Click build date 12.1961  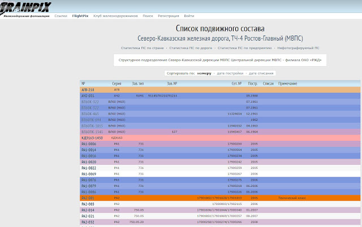click(252, 114)
